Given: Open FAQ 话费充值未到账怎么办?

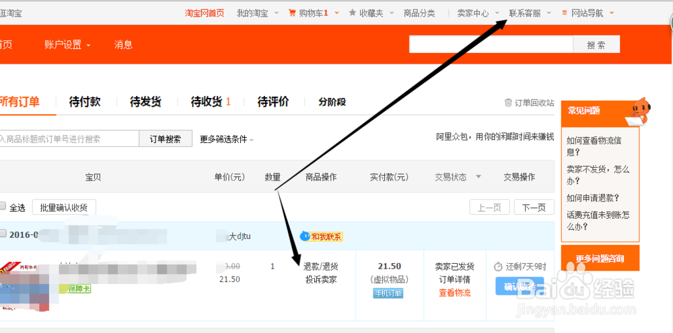Looking at the screenshot, I should 598,220.
